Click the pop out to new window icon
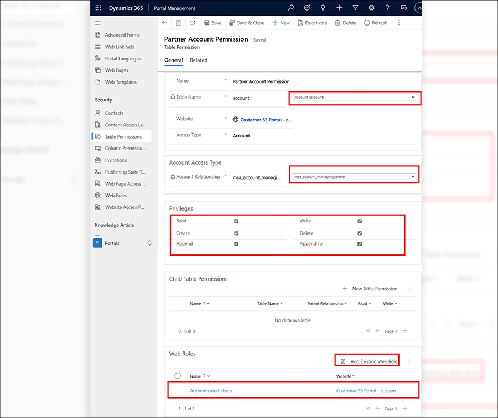The height and width of the screenshot is (418, 498). tap(193, 23)
